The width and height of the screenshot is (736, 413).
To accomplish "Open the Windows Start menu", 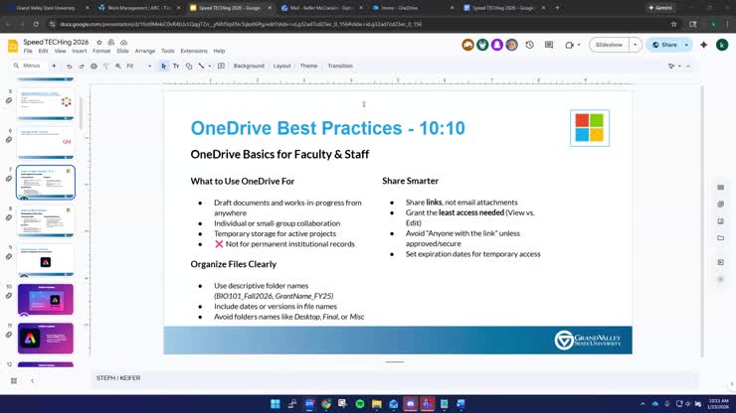I will click(276, 404).
